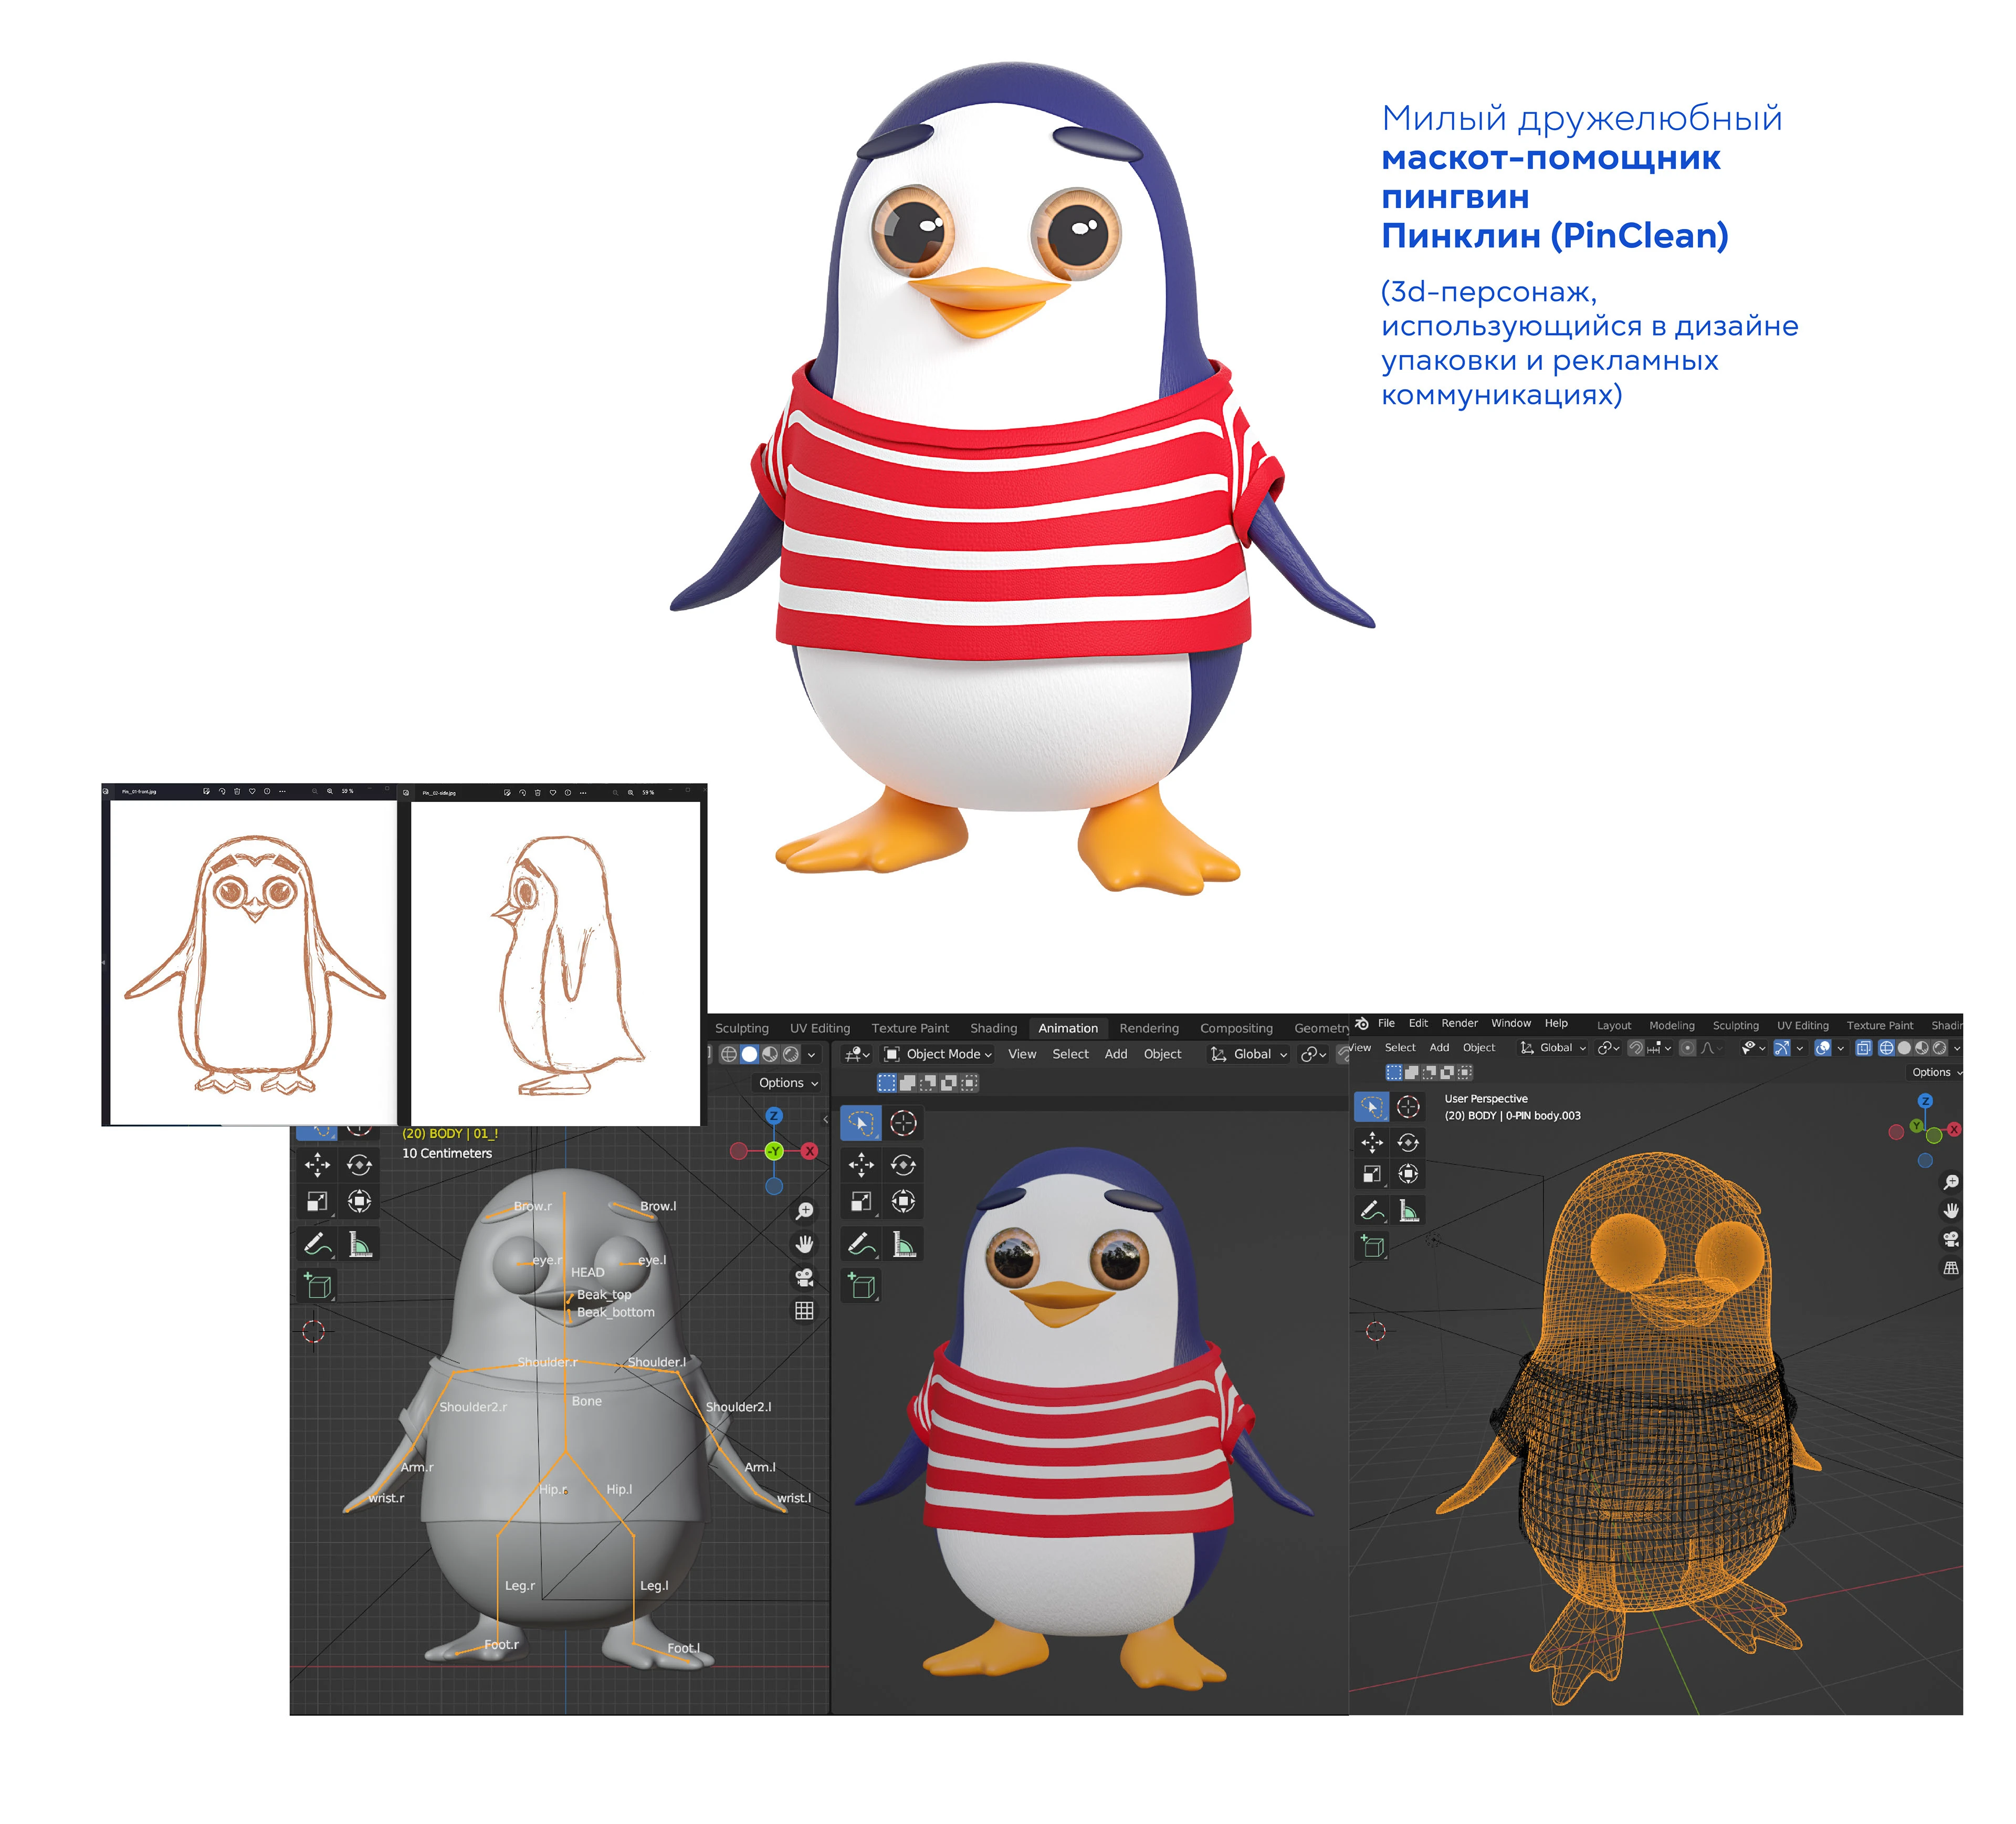
Task: Select Move tool in wireframe viewport toolbar
Action: click(x=1372, y=1142)
